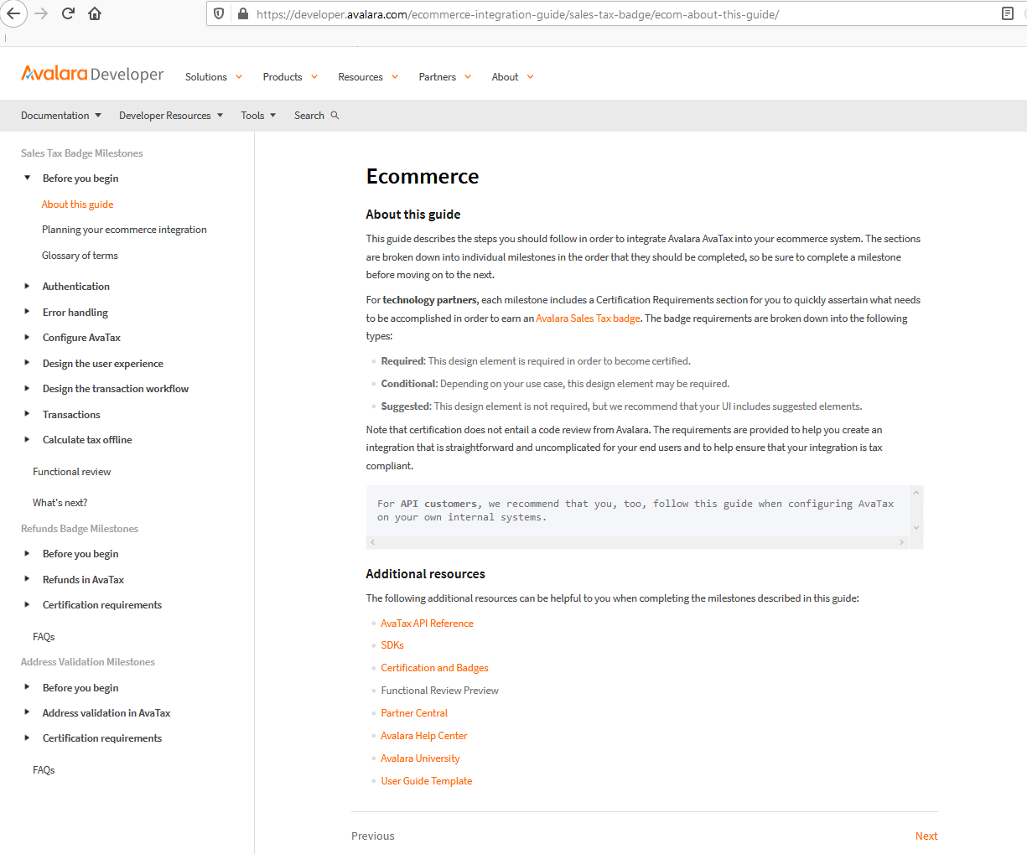Click the shield tracking protection icon
Image resolution: width=1027 pixels, height=854 pixels.
(219, 14)
